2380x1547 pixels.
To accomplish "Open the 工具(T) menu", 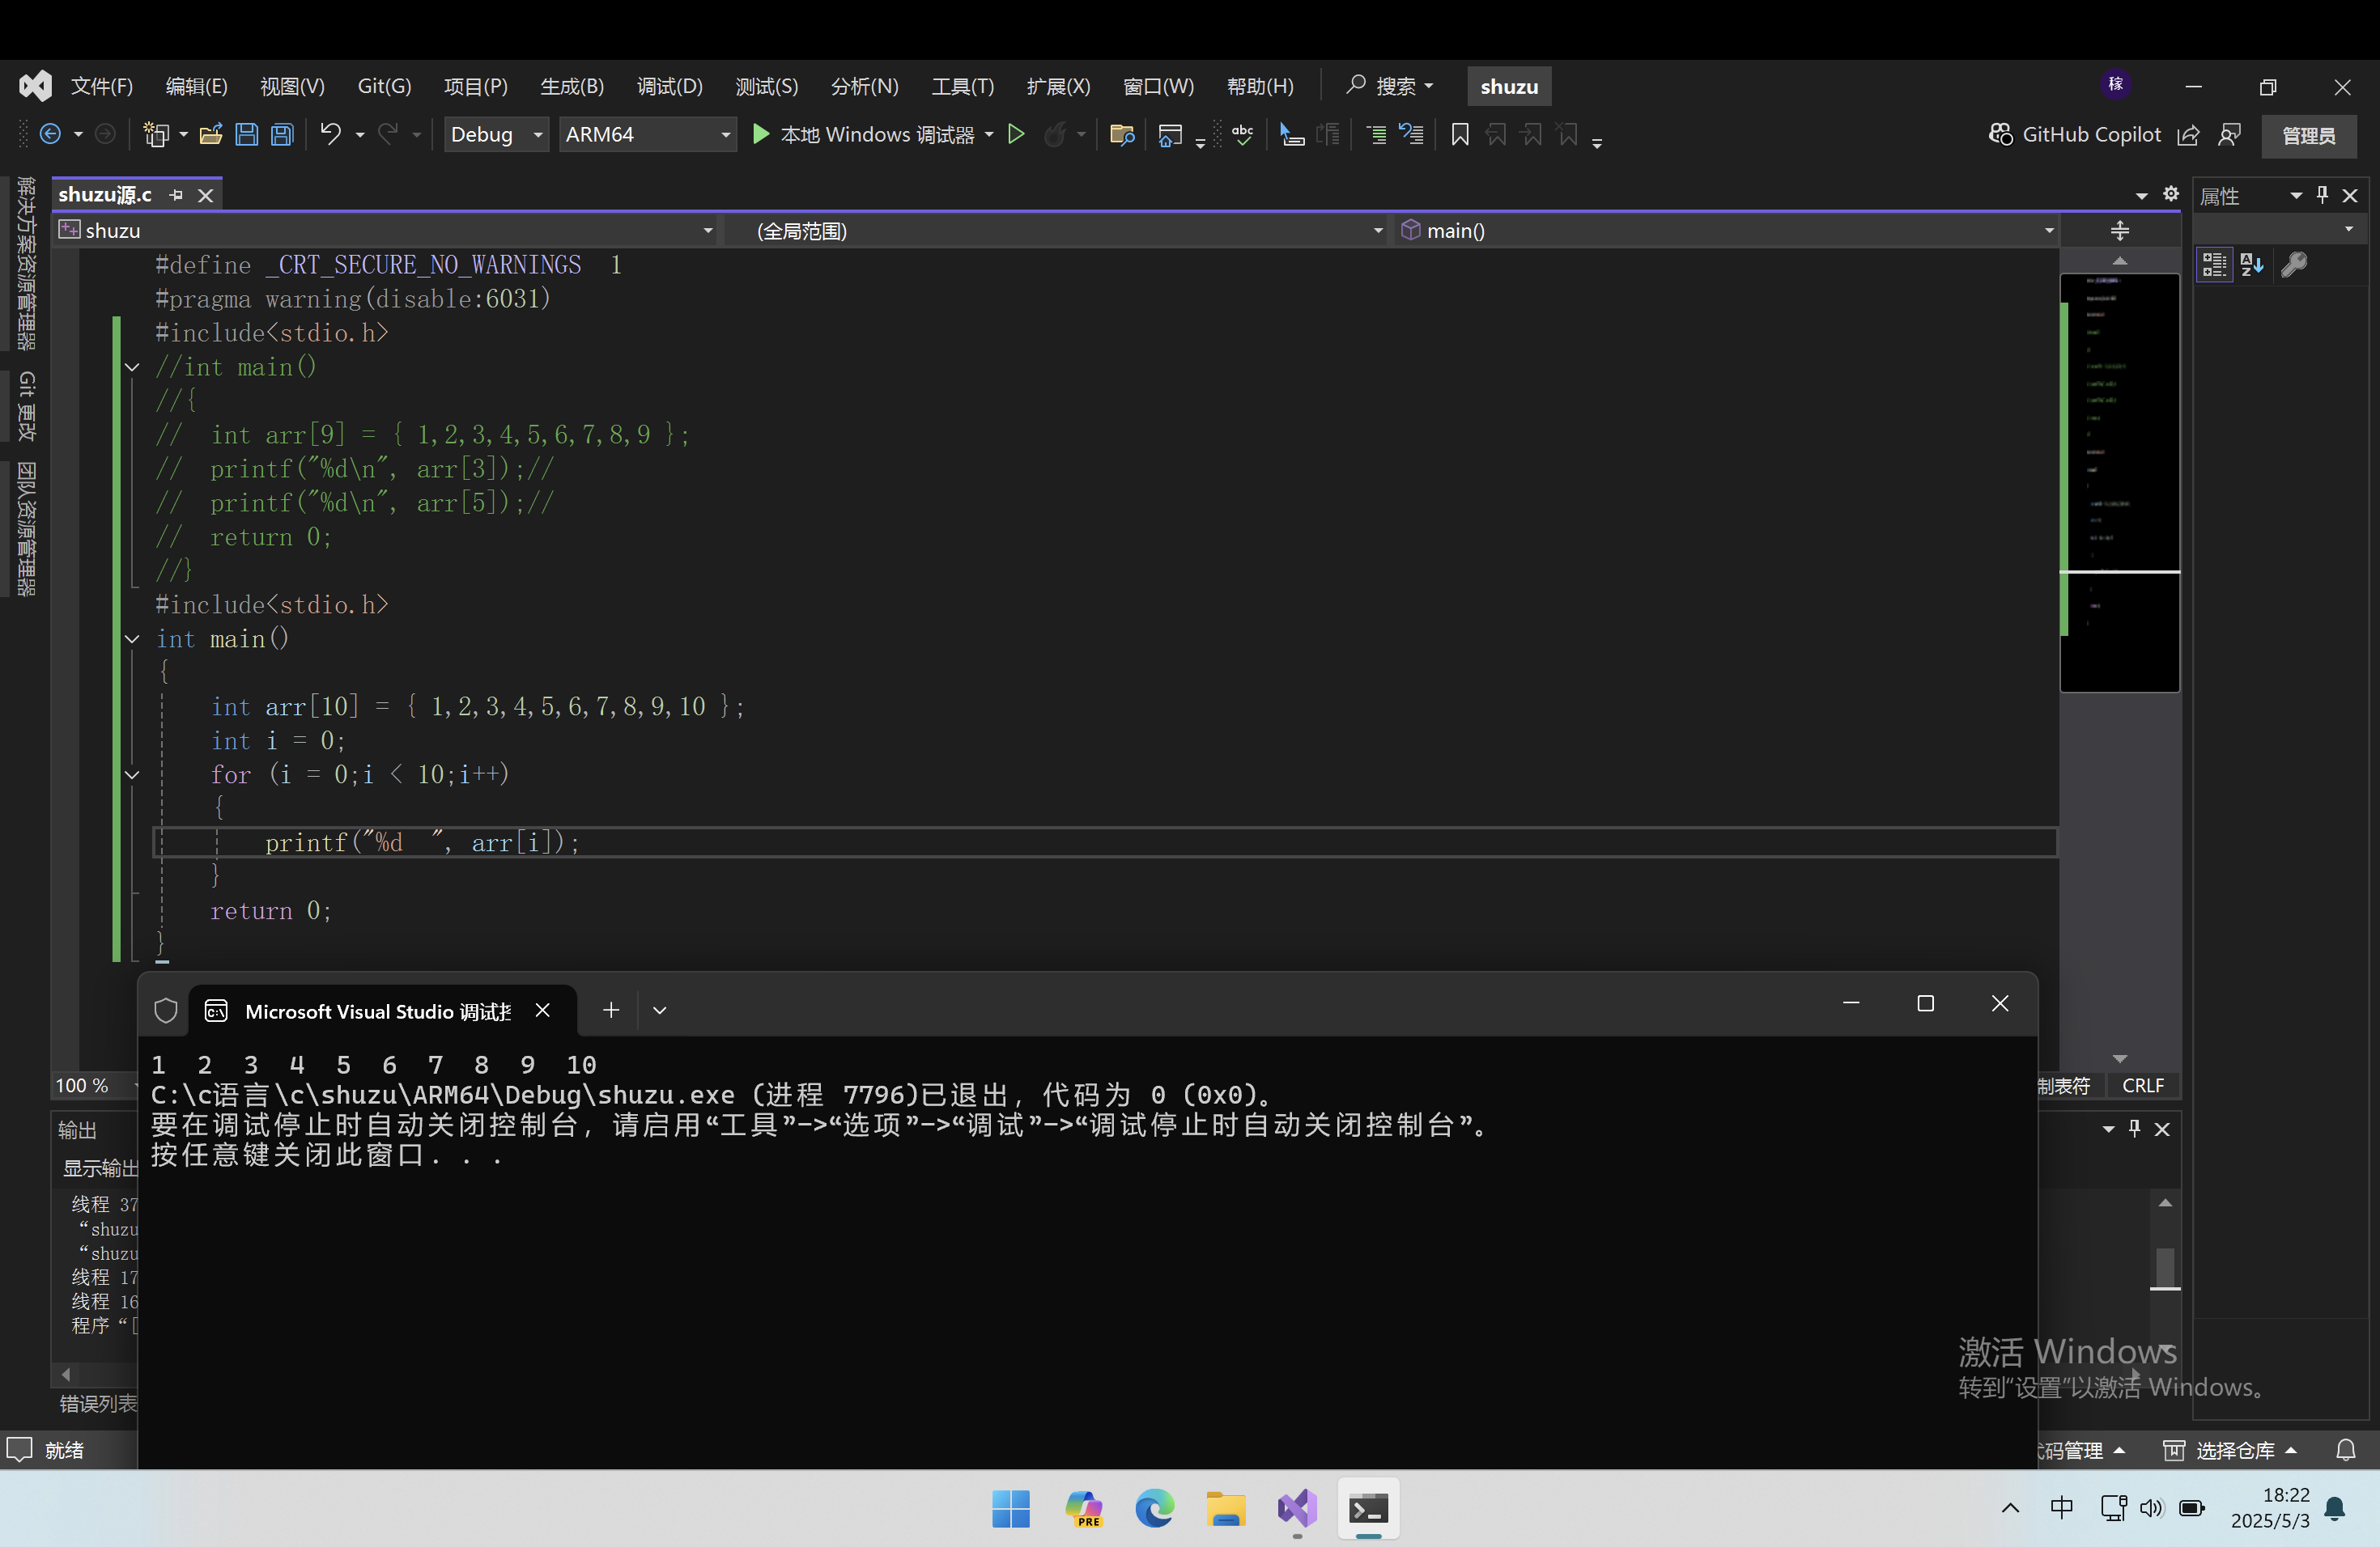I will pyautogui.click(x=963, y=86).
